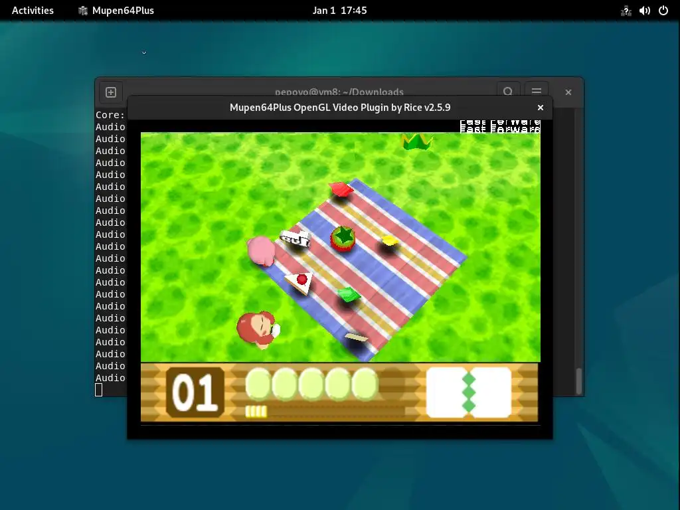Click the small yellow power gauge
680x510 pixels.
[256, 412]
